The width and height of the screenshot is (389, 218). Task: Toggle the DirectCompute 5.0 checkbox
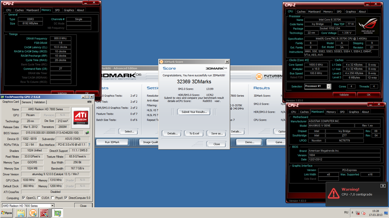[66, 198]
